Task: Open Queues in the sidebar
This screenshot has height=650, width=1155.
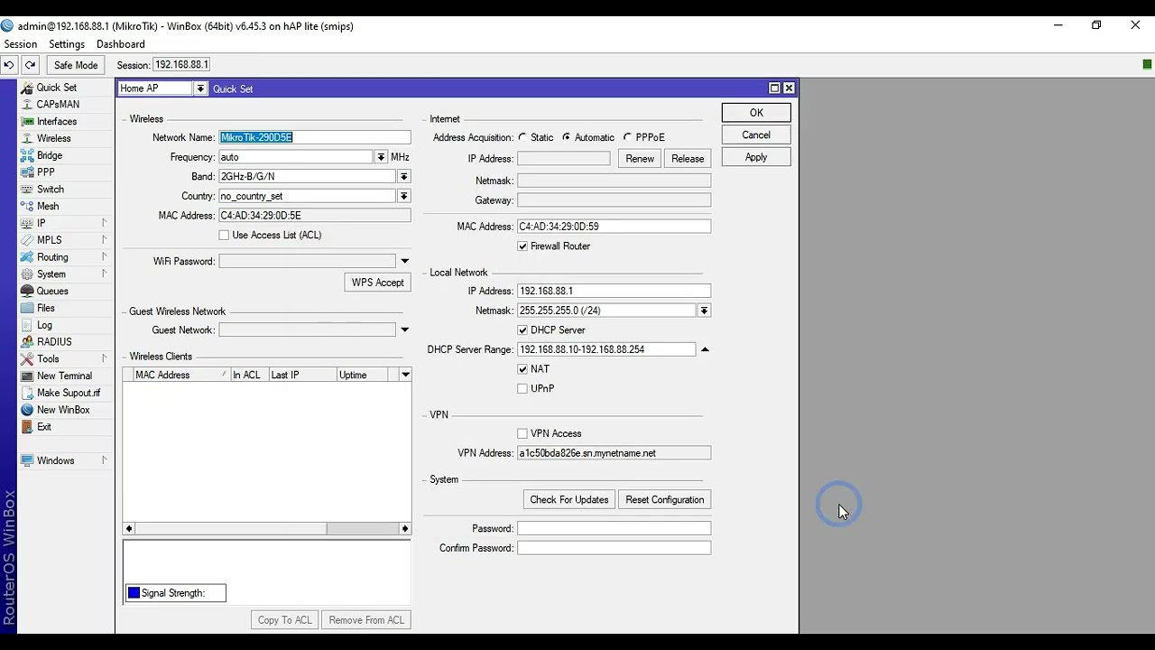Action: point(52,291)
